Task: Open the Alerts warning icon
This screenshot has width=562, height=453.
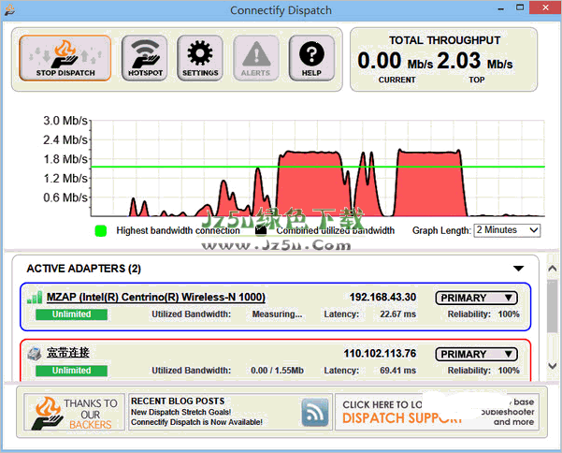Action: pos(255,58)
